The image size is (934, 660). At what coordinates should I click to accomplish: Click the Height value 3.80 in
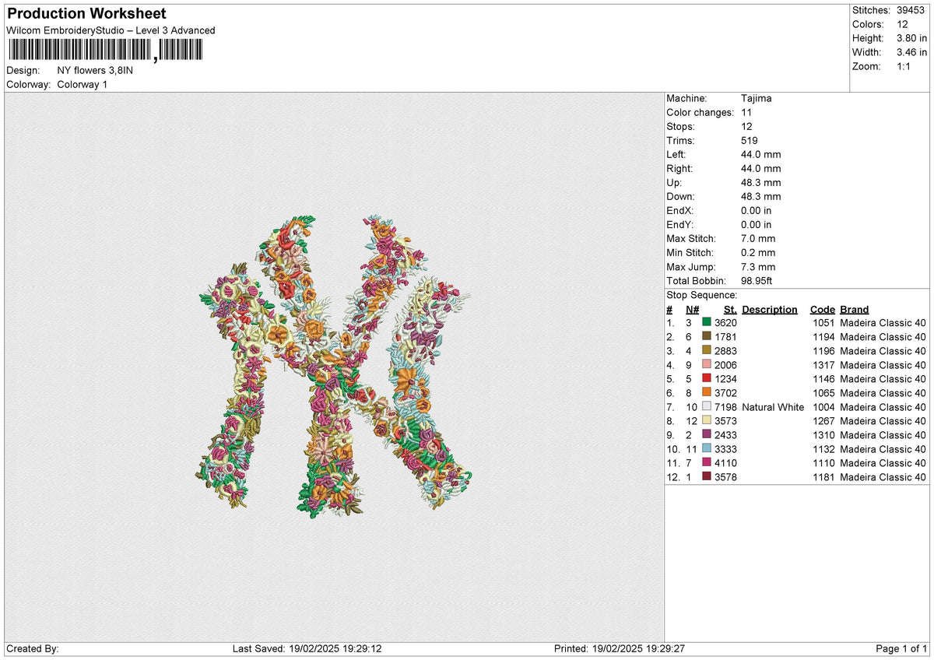tap(911, 38)
